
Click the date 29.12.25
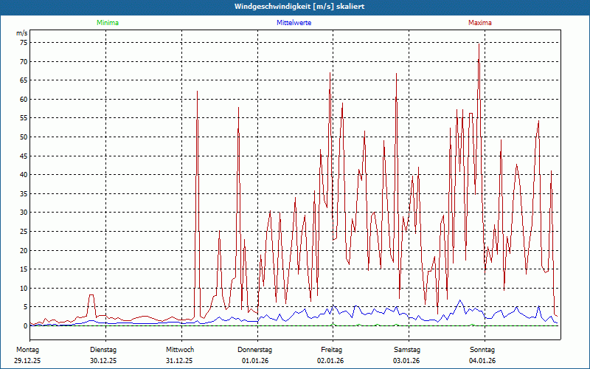(x=27, y=361)
